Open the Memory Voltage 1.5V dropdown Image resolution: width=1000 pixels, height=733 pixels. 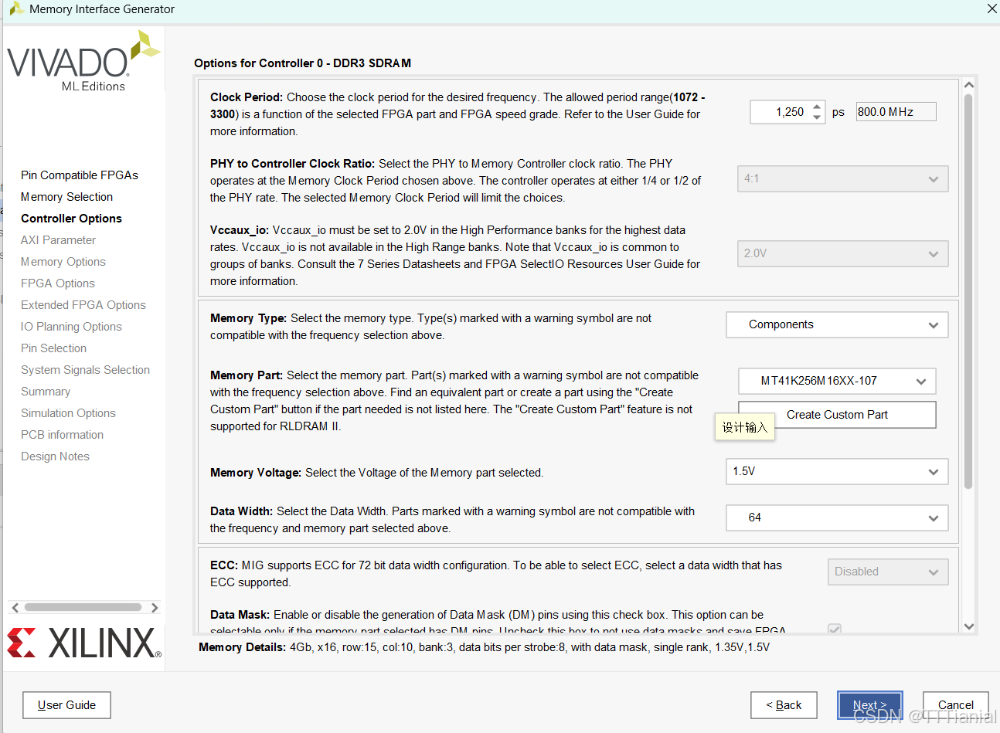(x=837, y=471)
